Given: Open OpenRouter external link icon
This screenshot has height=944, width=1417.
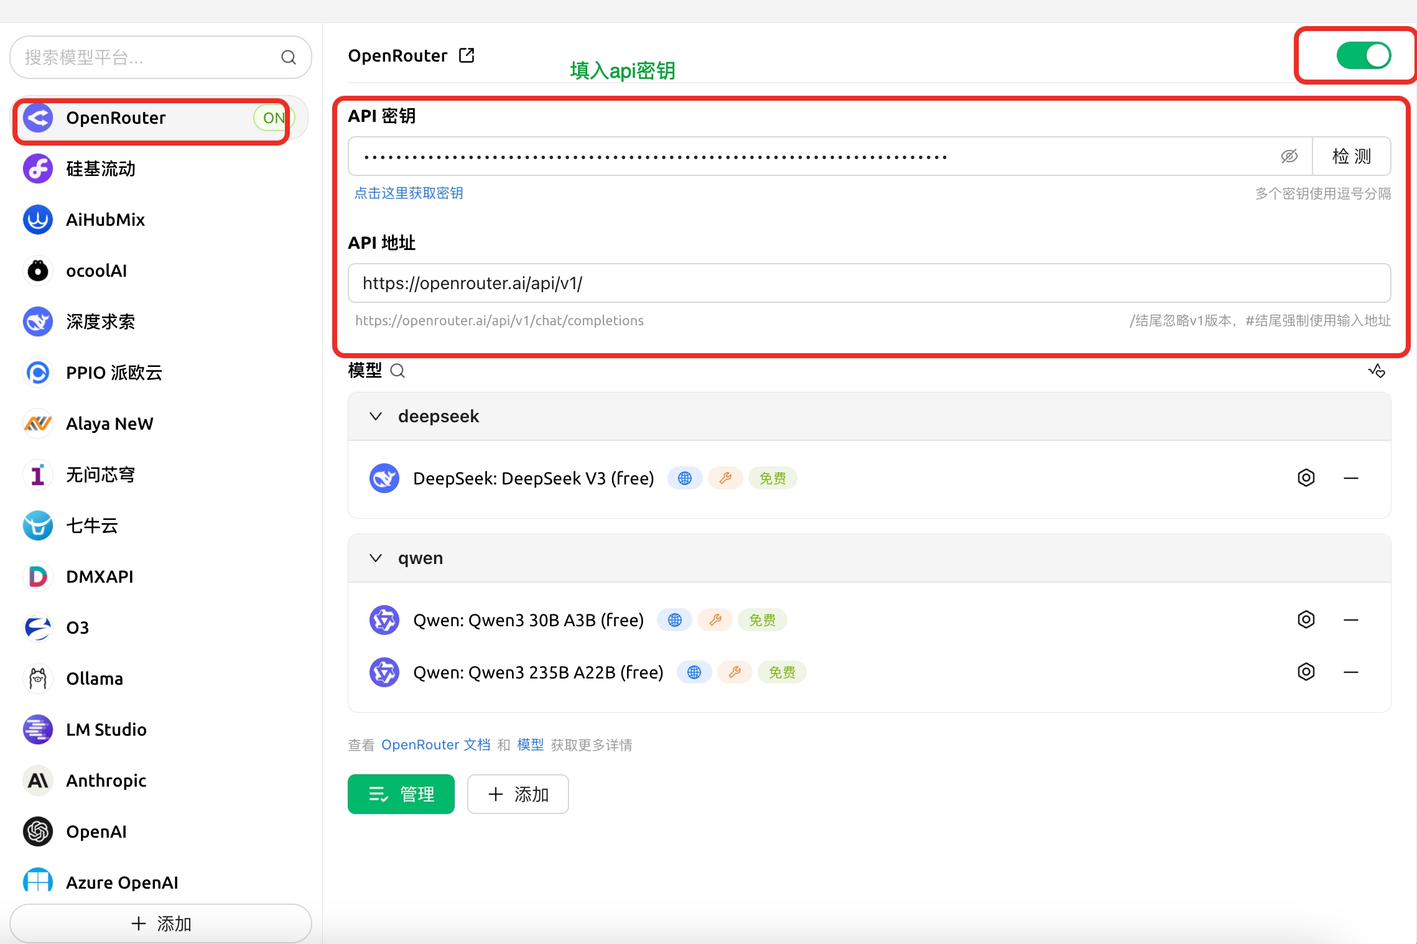Looking at the screenshot, I should point(467,56).
